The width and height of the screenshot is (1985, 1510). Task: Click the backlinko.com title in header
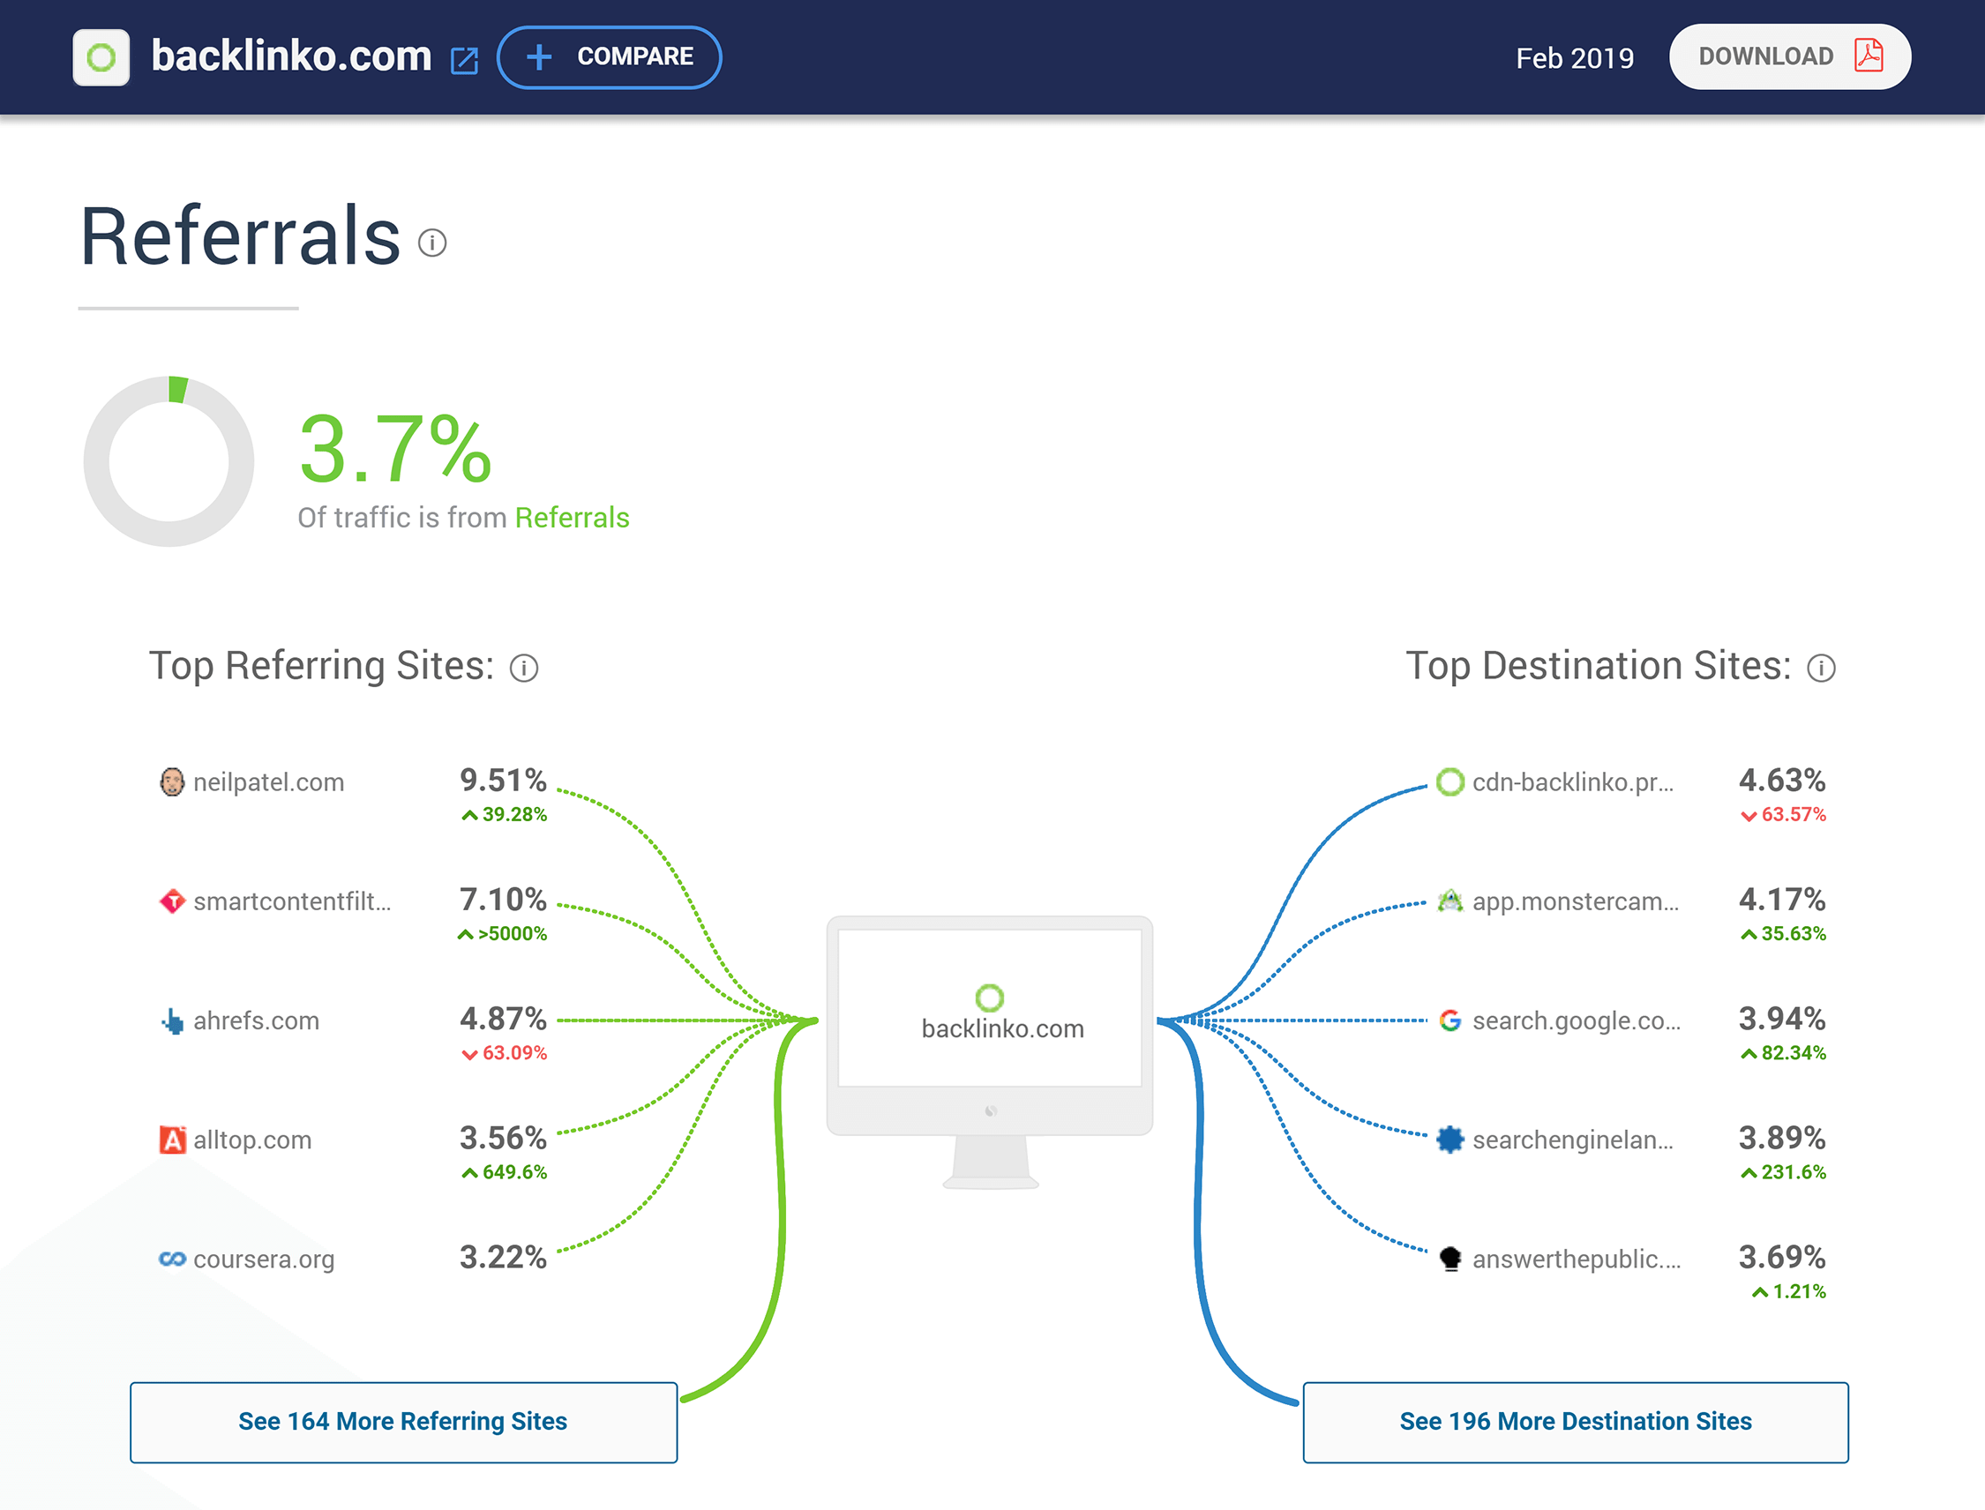291,56
